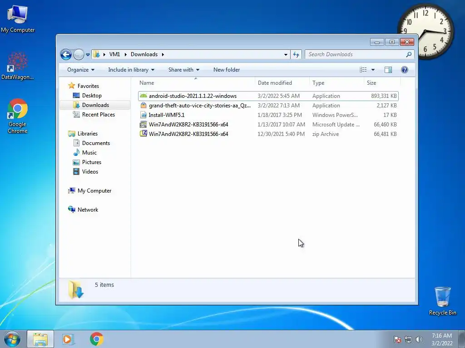Open My Computer desktop icon
Image resolution: width=465 pixels, height=348 pixels.
[x=18, y=19]
